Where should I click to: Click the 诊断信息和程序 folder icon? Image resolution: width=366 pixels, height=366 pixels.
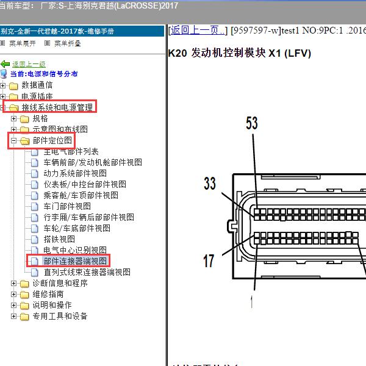pyautogui.click(x=24, y=284)
